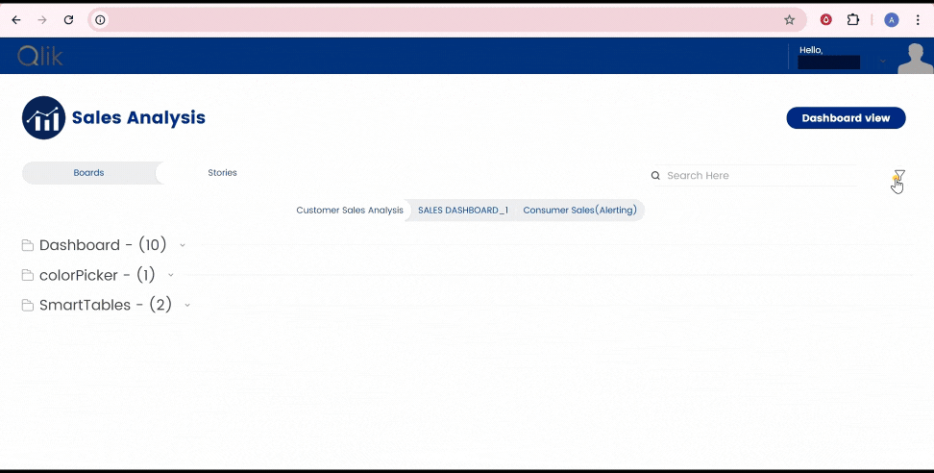Click the Qlik logo in header
Screen dimensions: 934x473
[x=40, y=57]
